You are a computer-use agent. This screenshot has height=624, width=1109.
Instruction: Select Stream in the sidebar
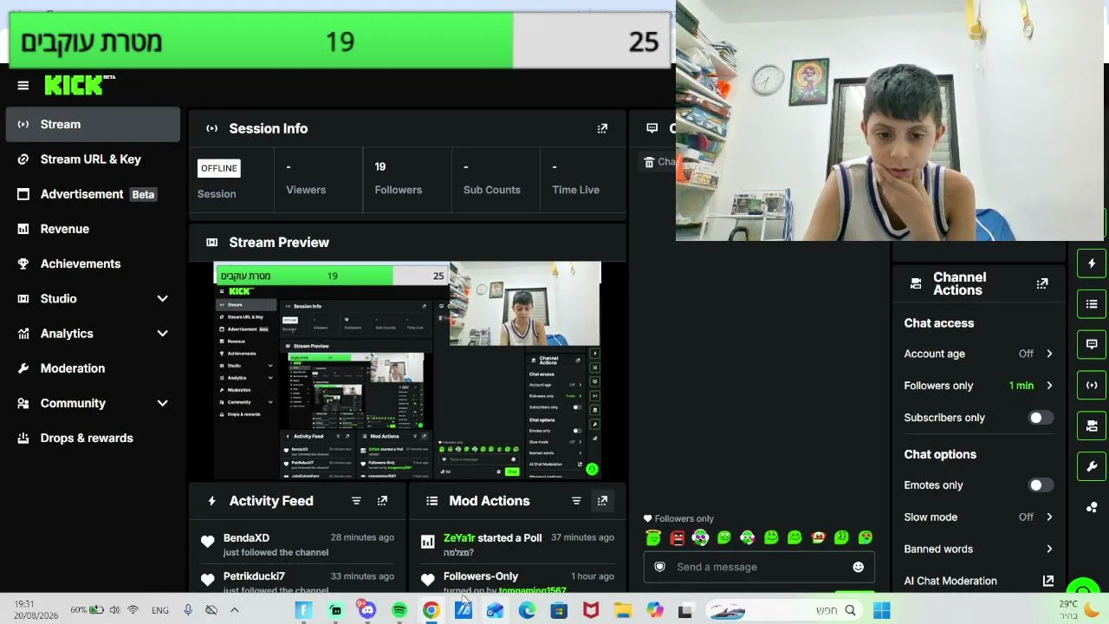(x=93, y=124)
